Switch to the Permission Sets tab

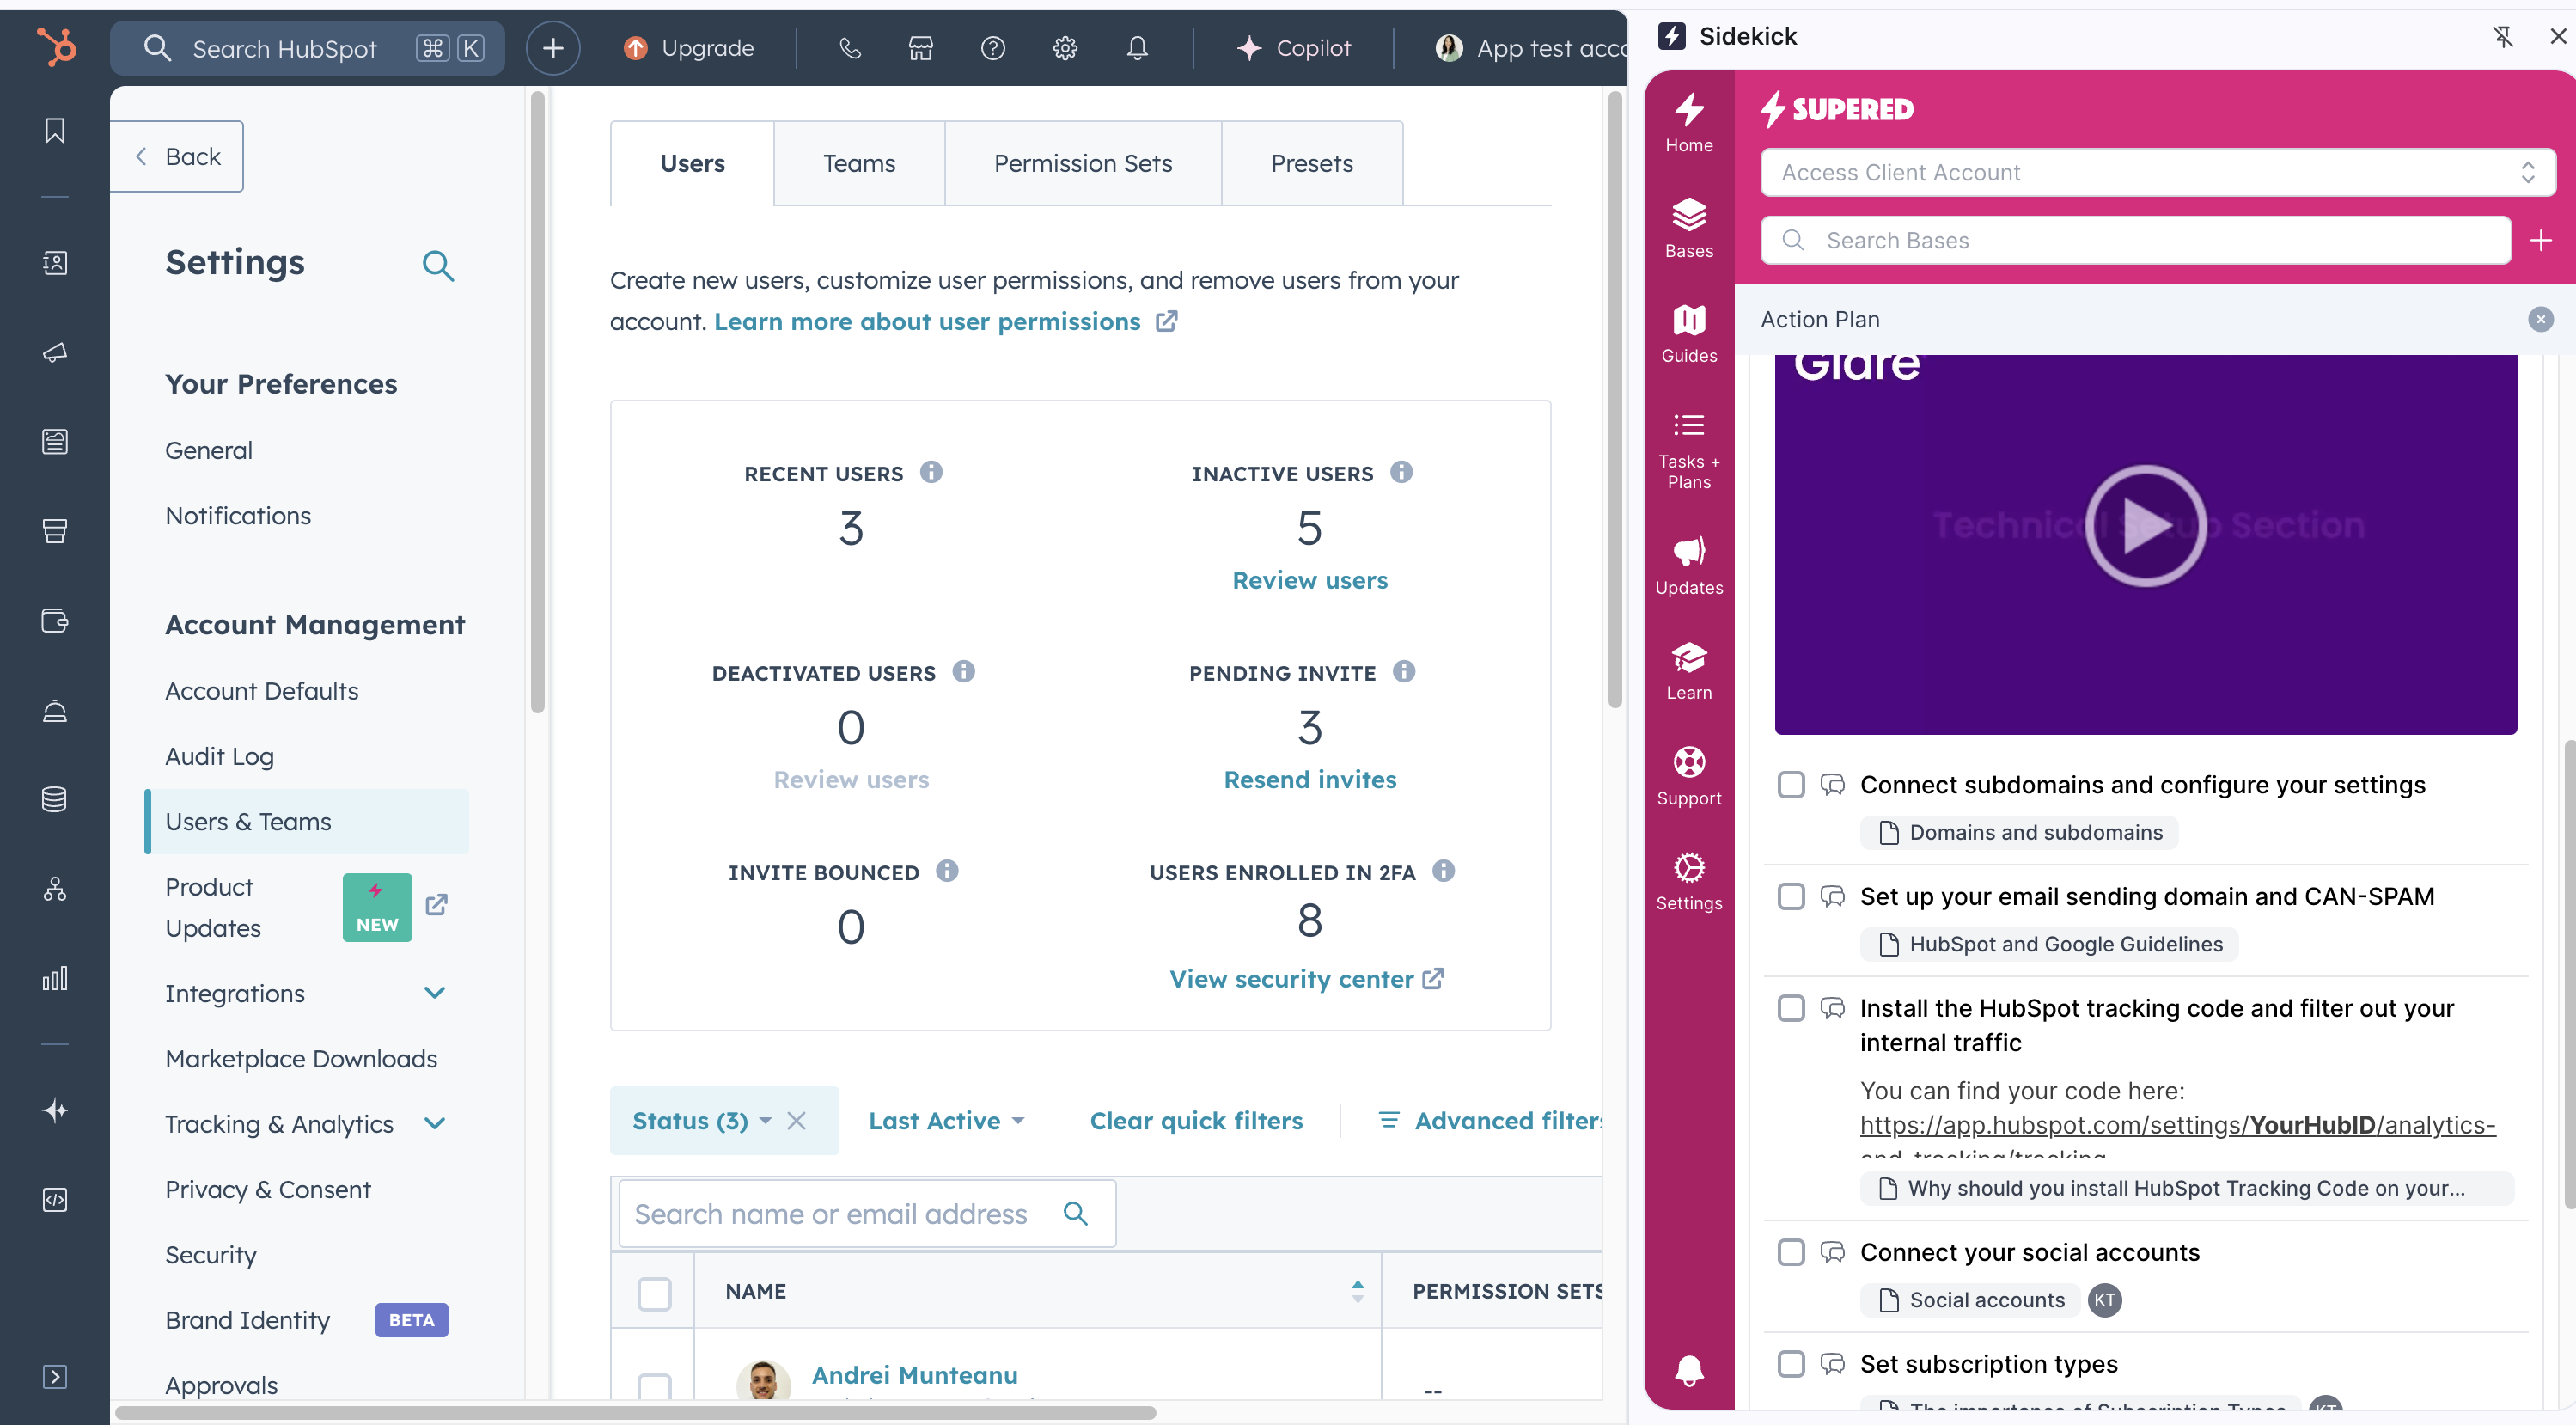coord(1083,163)
